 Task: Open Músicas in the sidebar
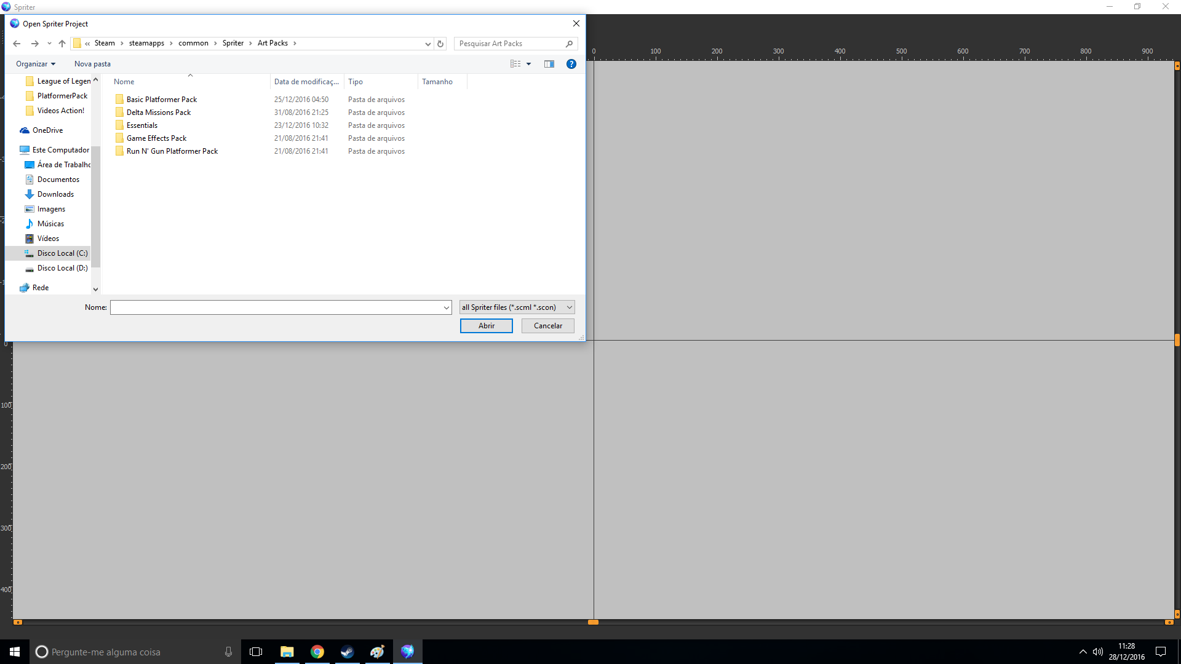coord(44,224)
